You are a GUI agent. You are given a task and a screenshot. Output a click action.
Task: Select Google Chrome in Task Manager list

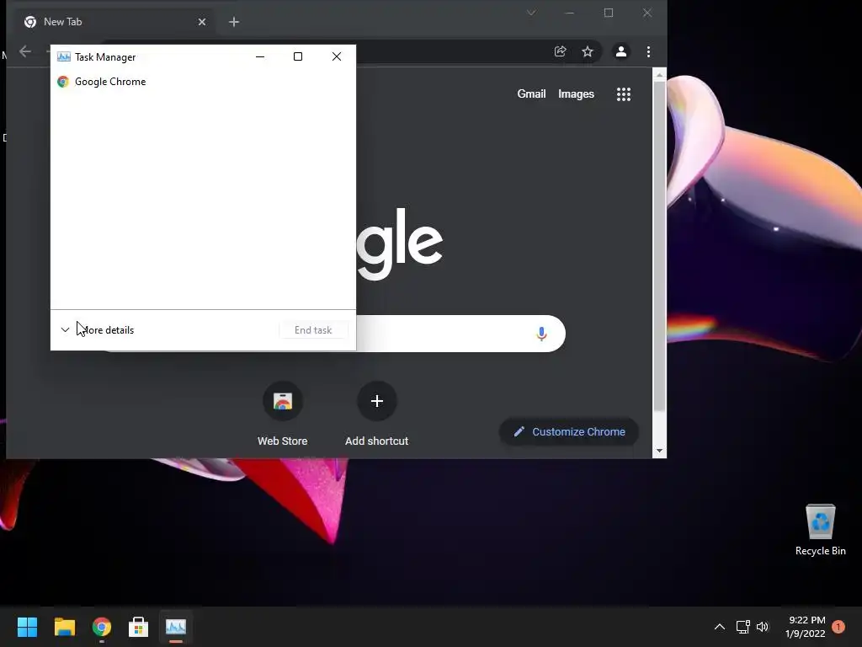(203, 82)
